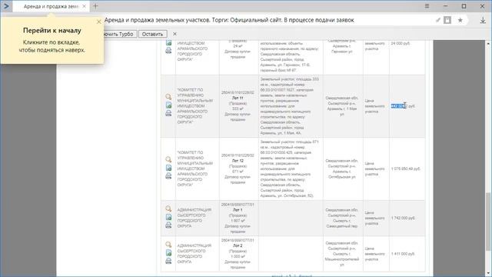Open magnifier icon for Лот 1 row
The width and height of the screenshot is (492, 277).
[x=168, y=209]
